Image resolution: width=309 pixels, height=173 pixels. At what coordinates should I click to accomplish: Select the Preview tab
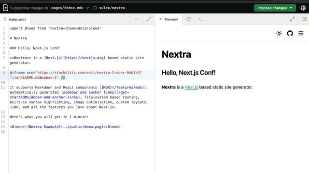tap(169, 19)
